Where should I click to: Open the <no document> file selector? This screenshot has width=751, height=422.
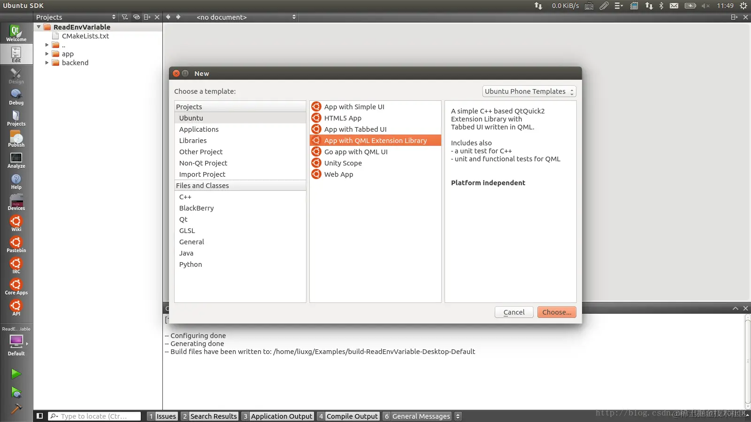pyautogui.click(x=246, y=17)
